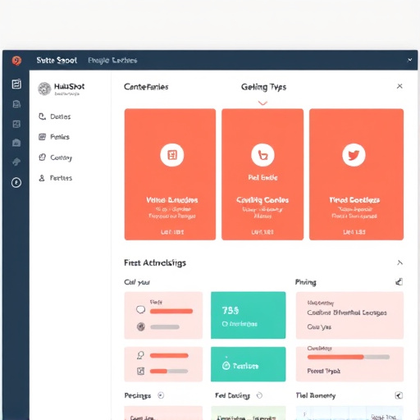Click the person icon beside Ferties

(42, 178)
